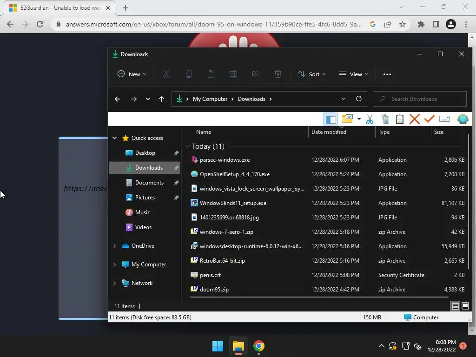Open the Windows Start menu
The width and height of the screenshot is (476, 357).
coord(218,346)
